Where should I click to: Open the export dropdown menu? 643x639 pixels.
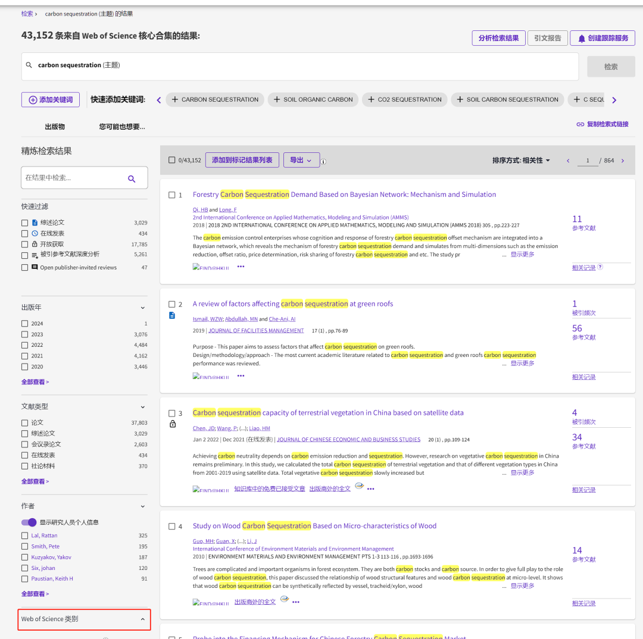pyautogui.click(x=301, y=160)
